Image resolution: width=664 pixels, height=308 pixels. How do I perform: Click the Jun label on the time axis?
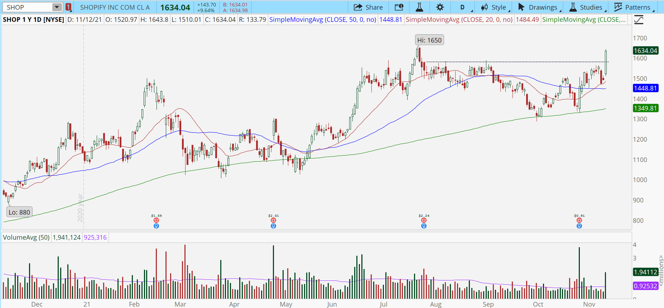pyautogui.click(x=332, y=304)
